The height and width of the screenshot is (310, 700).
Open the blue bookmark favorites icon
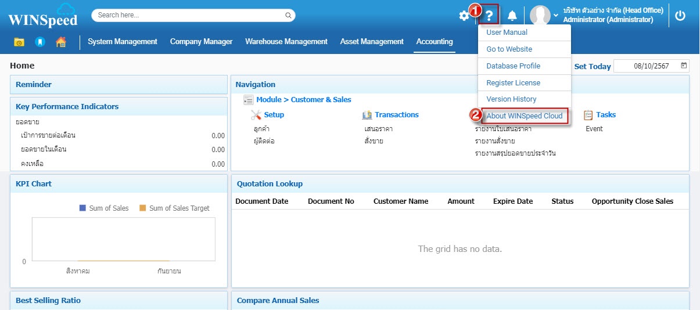[x=40, y=42]
